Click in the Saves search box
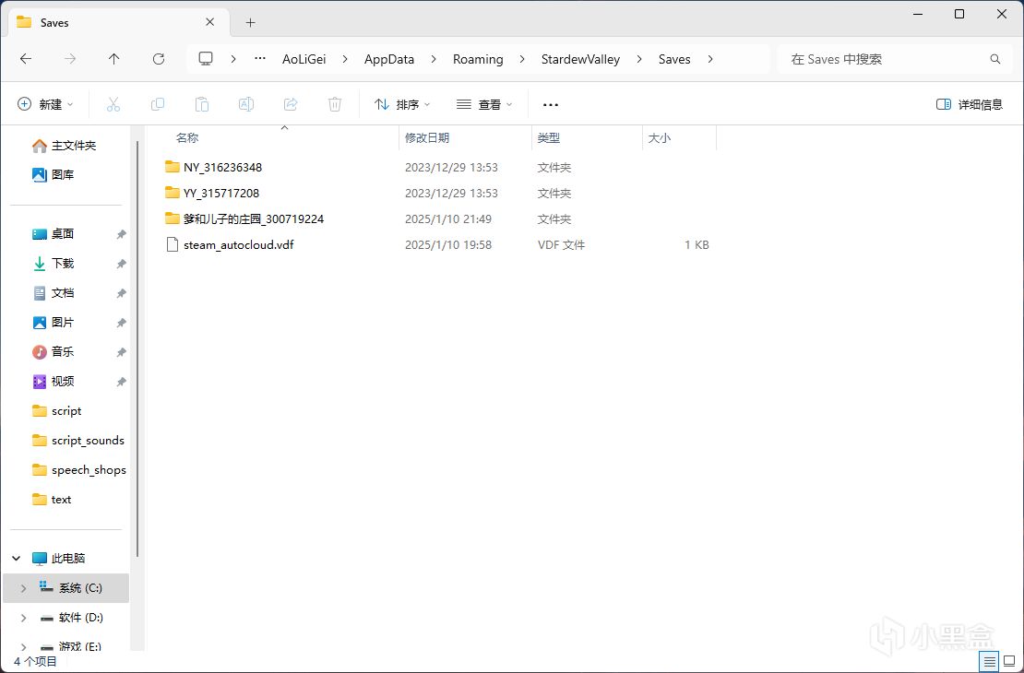This screenshot has width=1024, height=673. [x=893, y=59]
